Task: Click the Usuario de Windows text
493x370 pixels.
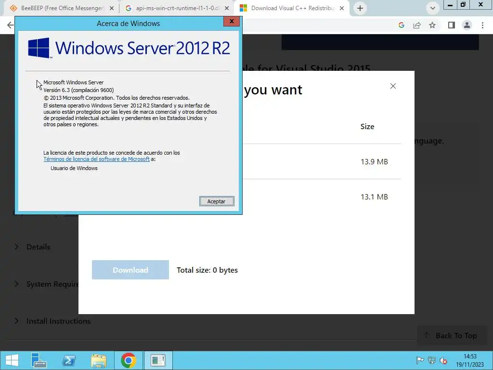Action: (74, 168)
